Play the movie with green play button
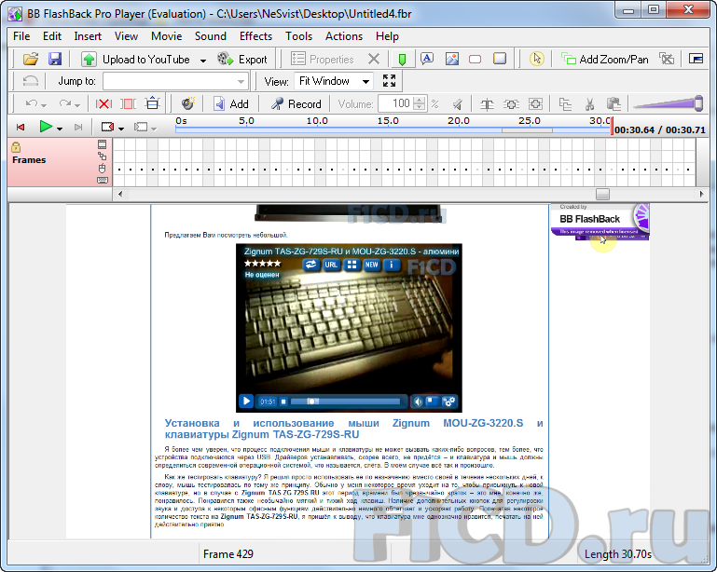This screenshot has width=717, height=572. pyautogui.click(x=46, y=127)
